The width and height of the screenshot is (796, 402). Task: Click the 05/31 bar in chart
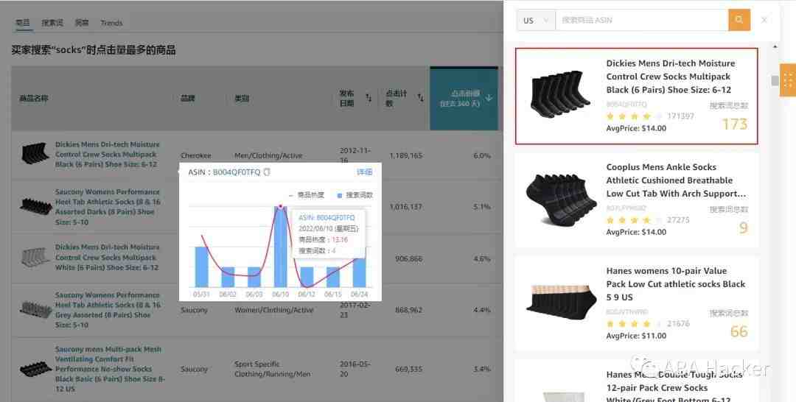click(x=201, y=267)
